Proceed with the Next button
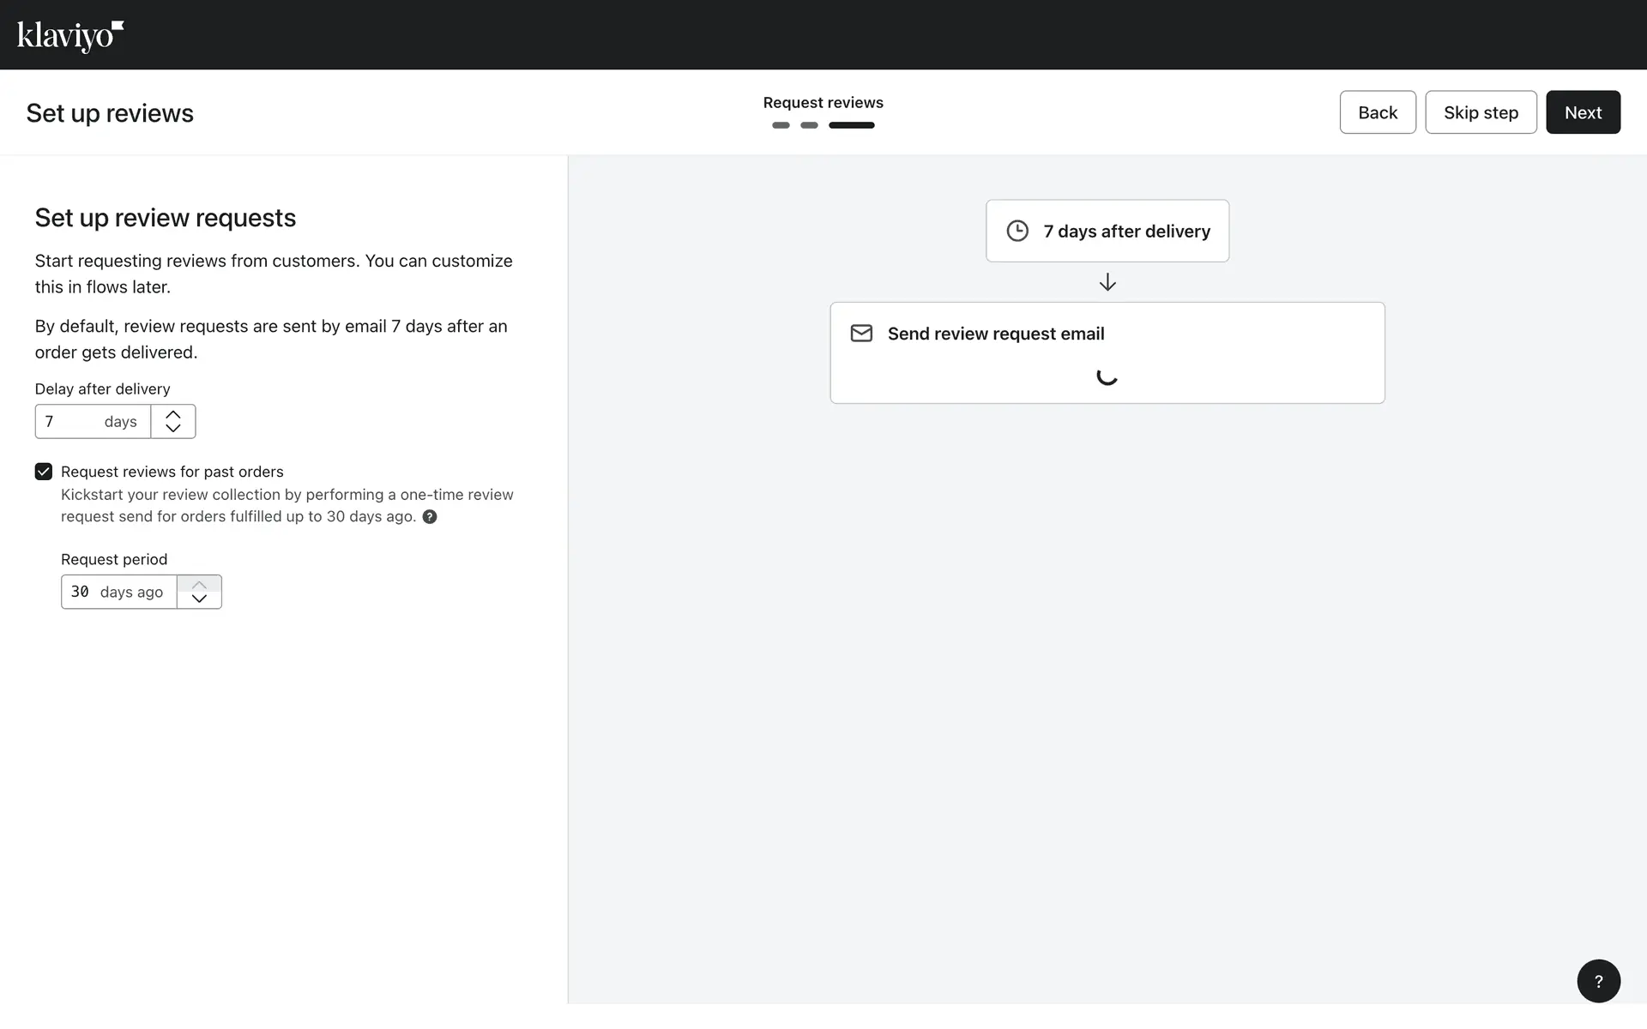The width and height of the screenshot is (1647, 1029). 1582,112
